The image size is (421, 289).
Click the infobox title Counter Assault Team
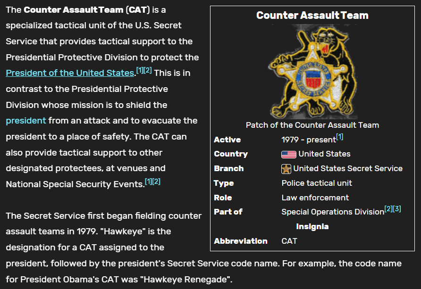tap(312, 15)
